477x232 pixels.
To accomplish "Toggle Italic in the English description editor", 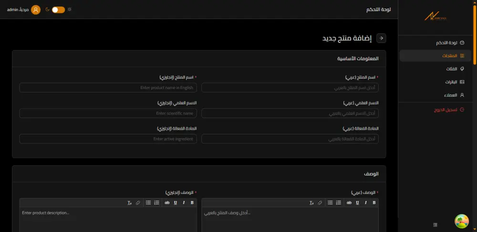I will [x=184, y=203].
